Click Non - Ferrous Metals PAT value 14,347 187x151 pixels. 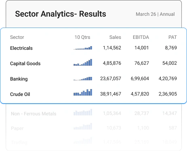(170, 113)
